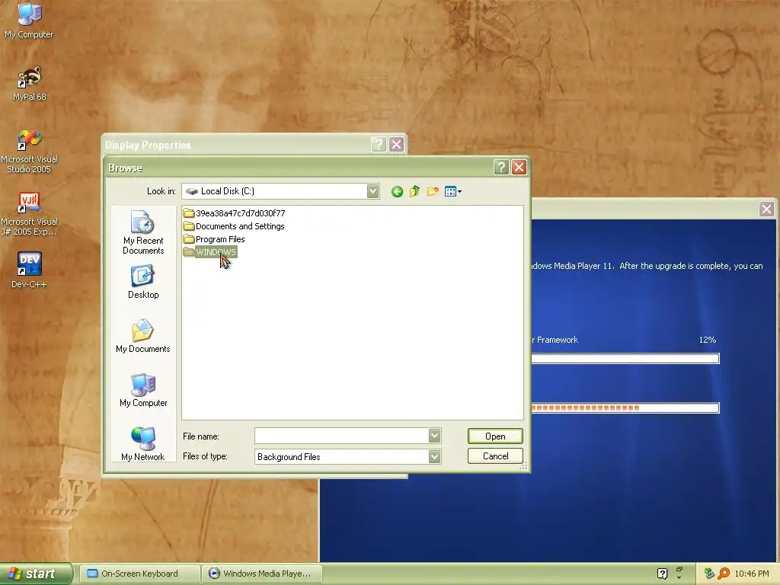Close the Display Properties window
The width and height of the screenshot is (780, 585).
[396, 144]
